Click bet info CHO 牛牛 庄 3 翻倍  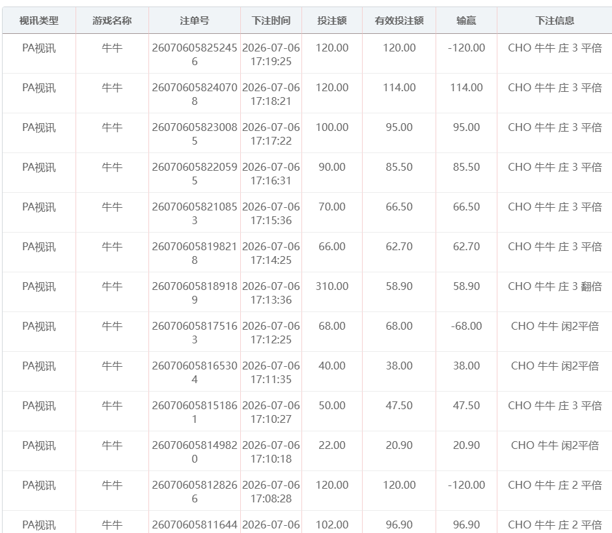[x=555, y=286]
